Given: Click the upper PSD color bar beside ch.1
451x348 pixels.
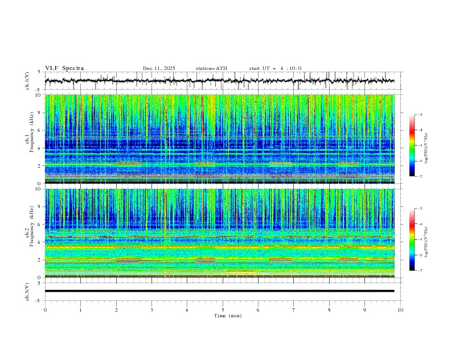Looking at the screenshot, I should click(x=412, y=146).
